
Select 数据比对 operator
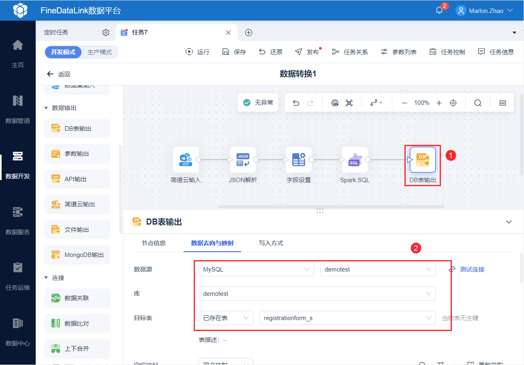point(77,323)
